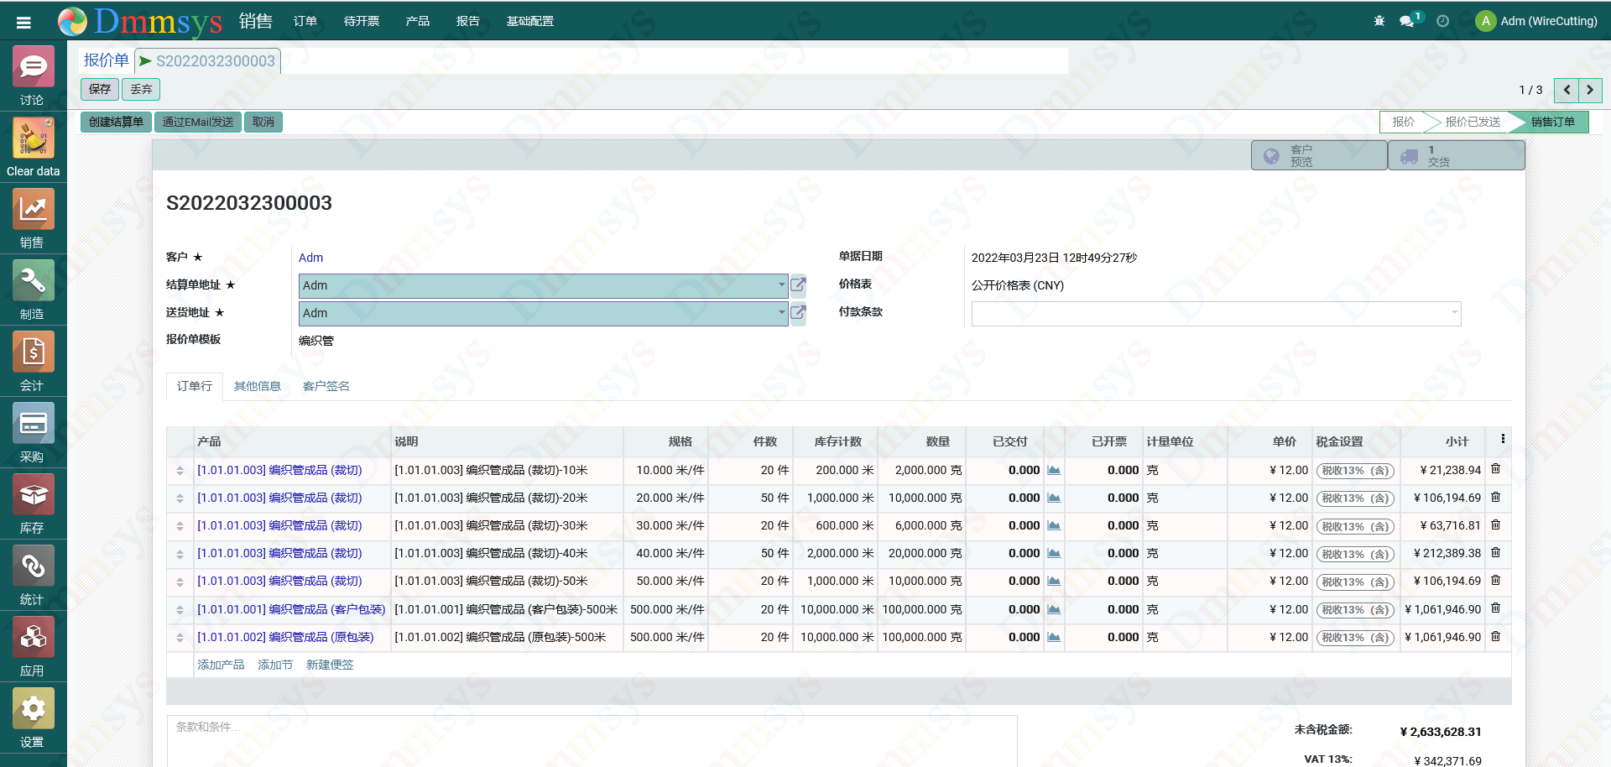Screen dimensions: 1611x767
Task: Select the 订单行 tab
Action: (195, 386)
